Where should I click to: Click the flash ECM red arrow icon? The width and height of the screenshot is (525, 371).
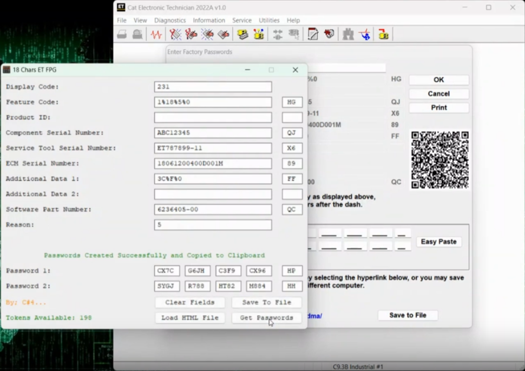tap(383, 34)
